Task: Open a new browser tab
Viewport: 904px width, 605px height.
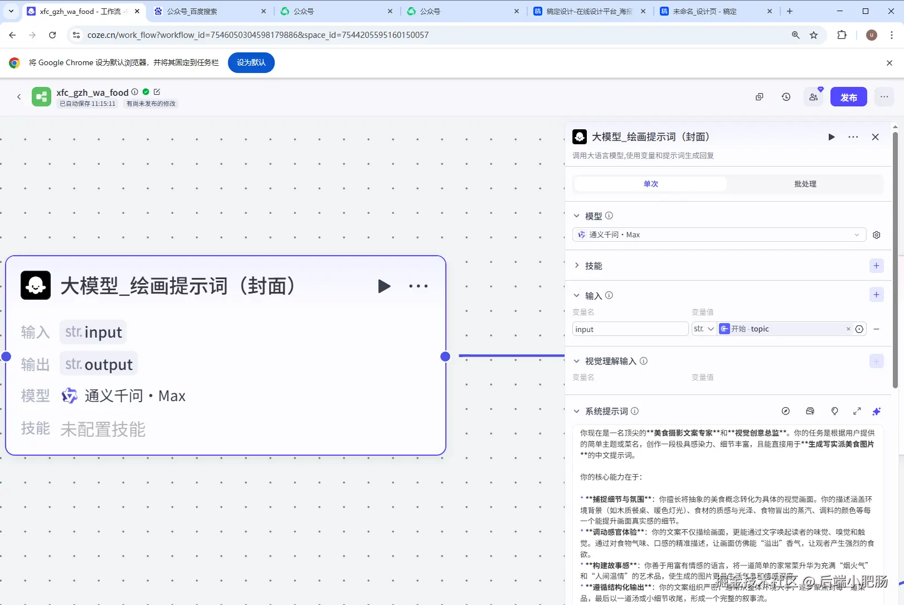Action: (789, 11)
